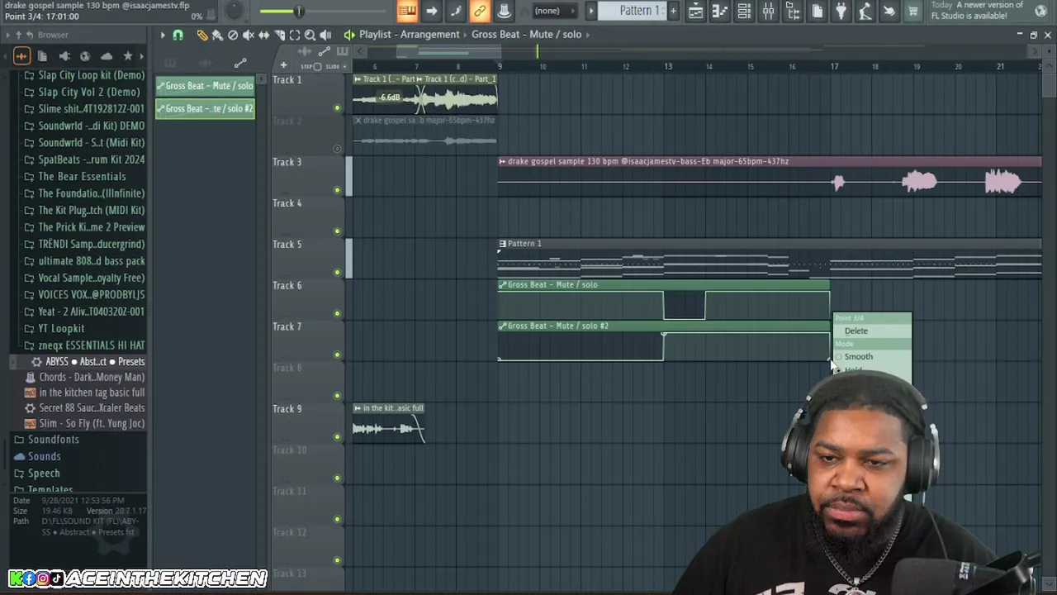This screenshot has width=1057, height=595.
Task: Toggle mute LED for Track 3
Action: pos(337,190)
